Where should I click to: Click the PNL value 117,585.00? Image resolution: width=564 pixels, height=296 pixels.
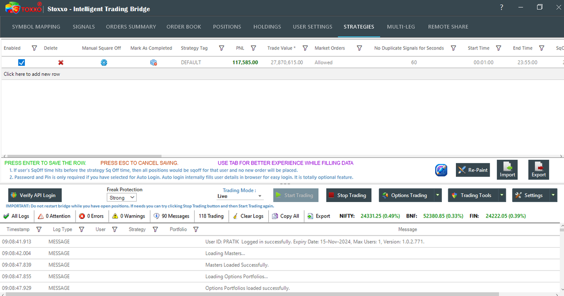tap(245, 62)
